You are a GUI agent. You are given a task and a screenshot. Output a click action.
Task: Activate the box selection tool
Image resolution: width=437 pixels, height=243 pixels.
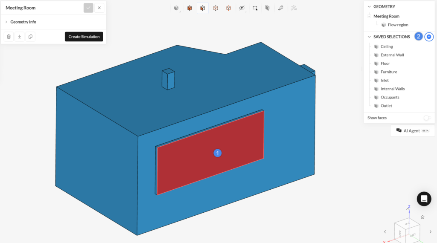click(x=255, y=8)
